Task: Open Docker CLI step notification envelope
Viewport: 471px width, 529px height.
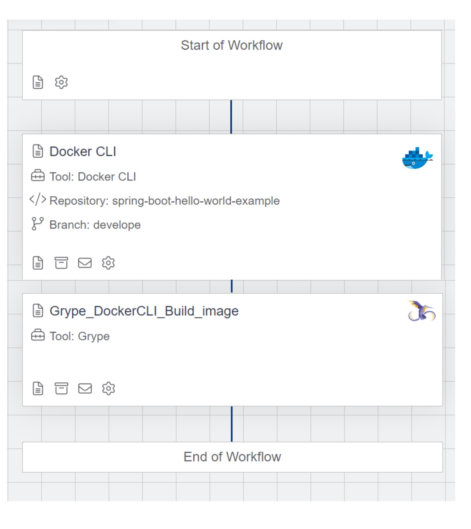Action: pos(85,263)
